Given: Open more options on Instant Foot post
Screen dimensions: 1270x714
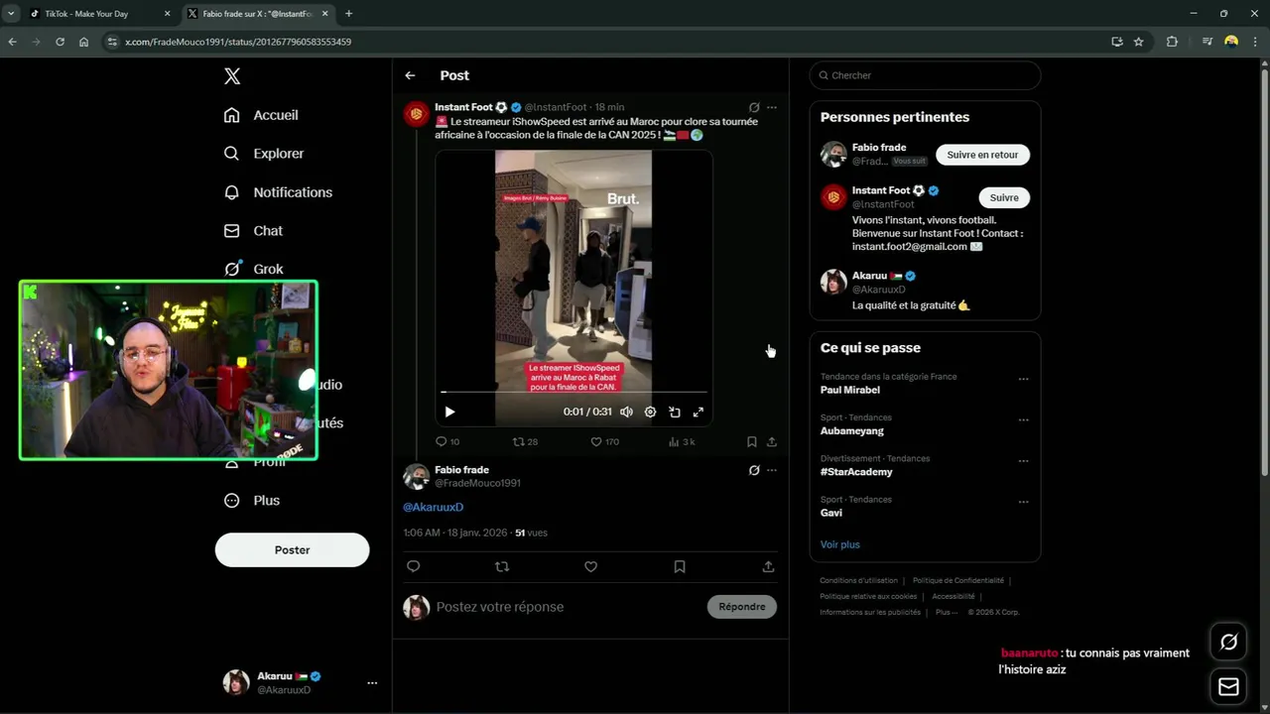Looking at the screenshot, I should [772, 107].
